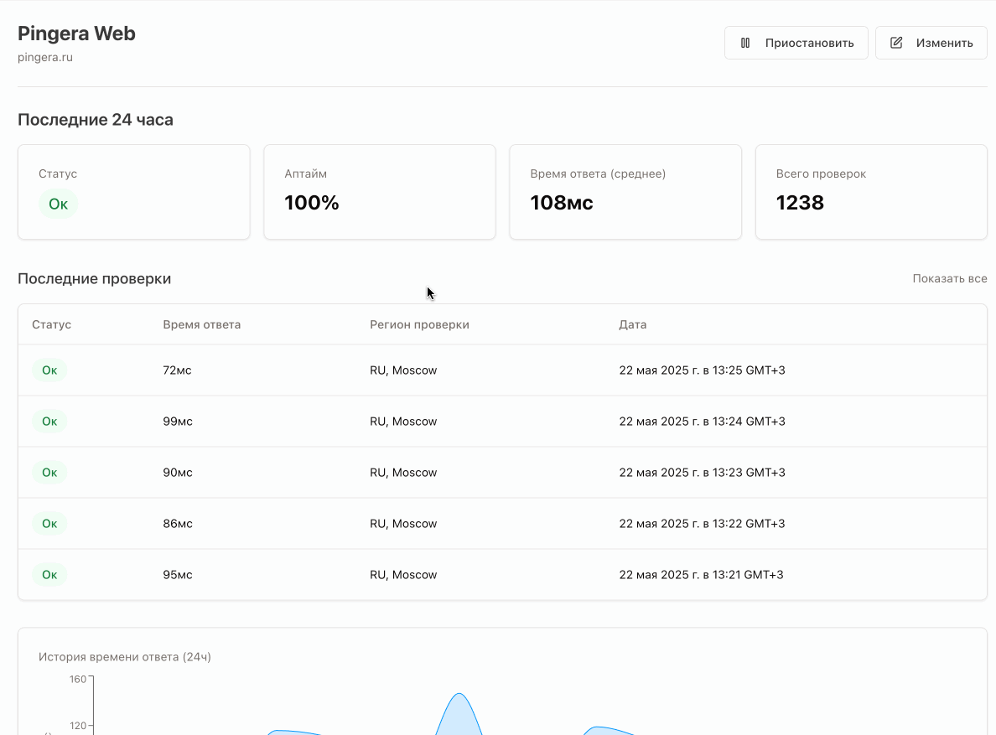996x735 pixels.
Task: Open editing via the Изменить label
Action: click(x=944, y=43)
